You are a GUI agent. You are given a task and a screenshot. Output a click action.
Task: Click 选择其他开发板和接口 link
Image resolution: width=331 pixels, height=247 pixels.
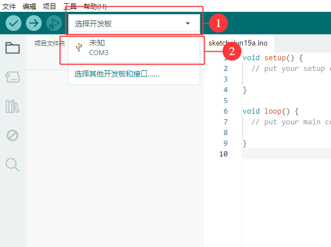pos(117,74)
